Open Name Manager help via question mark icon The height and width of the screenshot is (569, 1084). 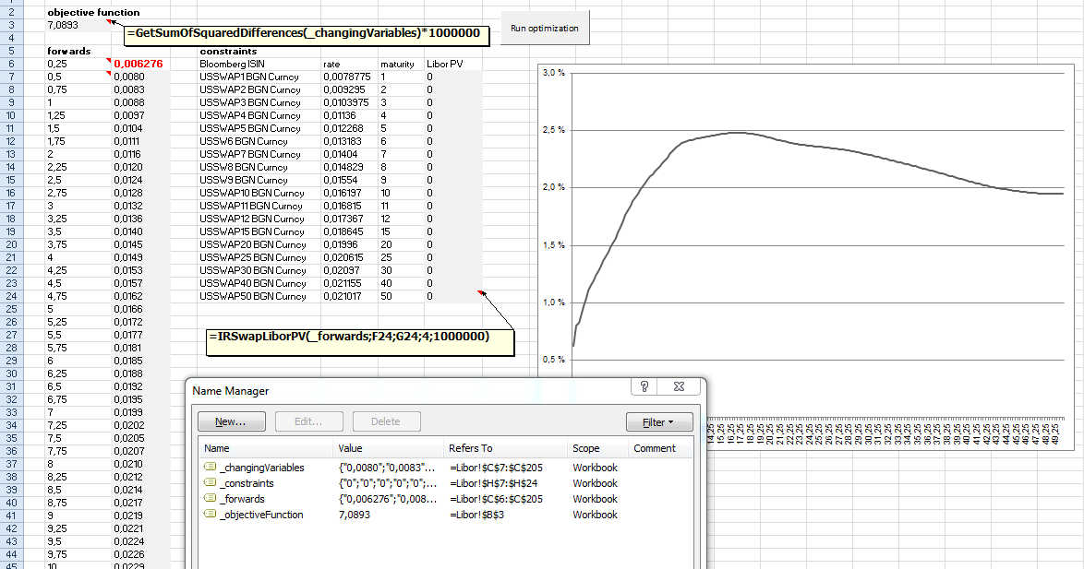tap(644, 386)
